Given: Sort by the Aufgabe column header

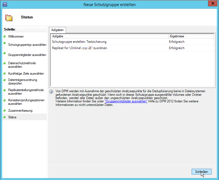Looking at the screenshot, I should coord(109,36).
